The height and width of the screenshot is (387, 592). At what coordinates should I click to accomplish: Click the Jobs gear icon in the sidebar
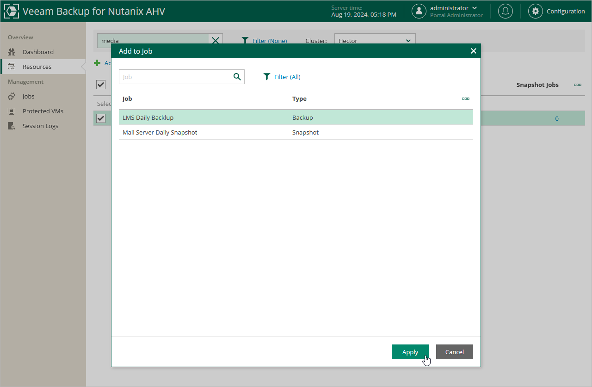(x=12, y=96)
